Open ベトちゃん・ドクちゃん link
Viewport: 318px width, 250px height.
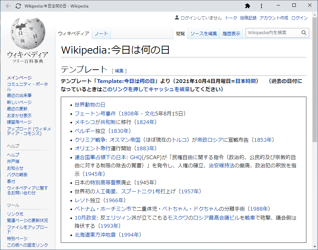[191, 209]
